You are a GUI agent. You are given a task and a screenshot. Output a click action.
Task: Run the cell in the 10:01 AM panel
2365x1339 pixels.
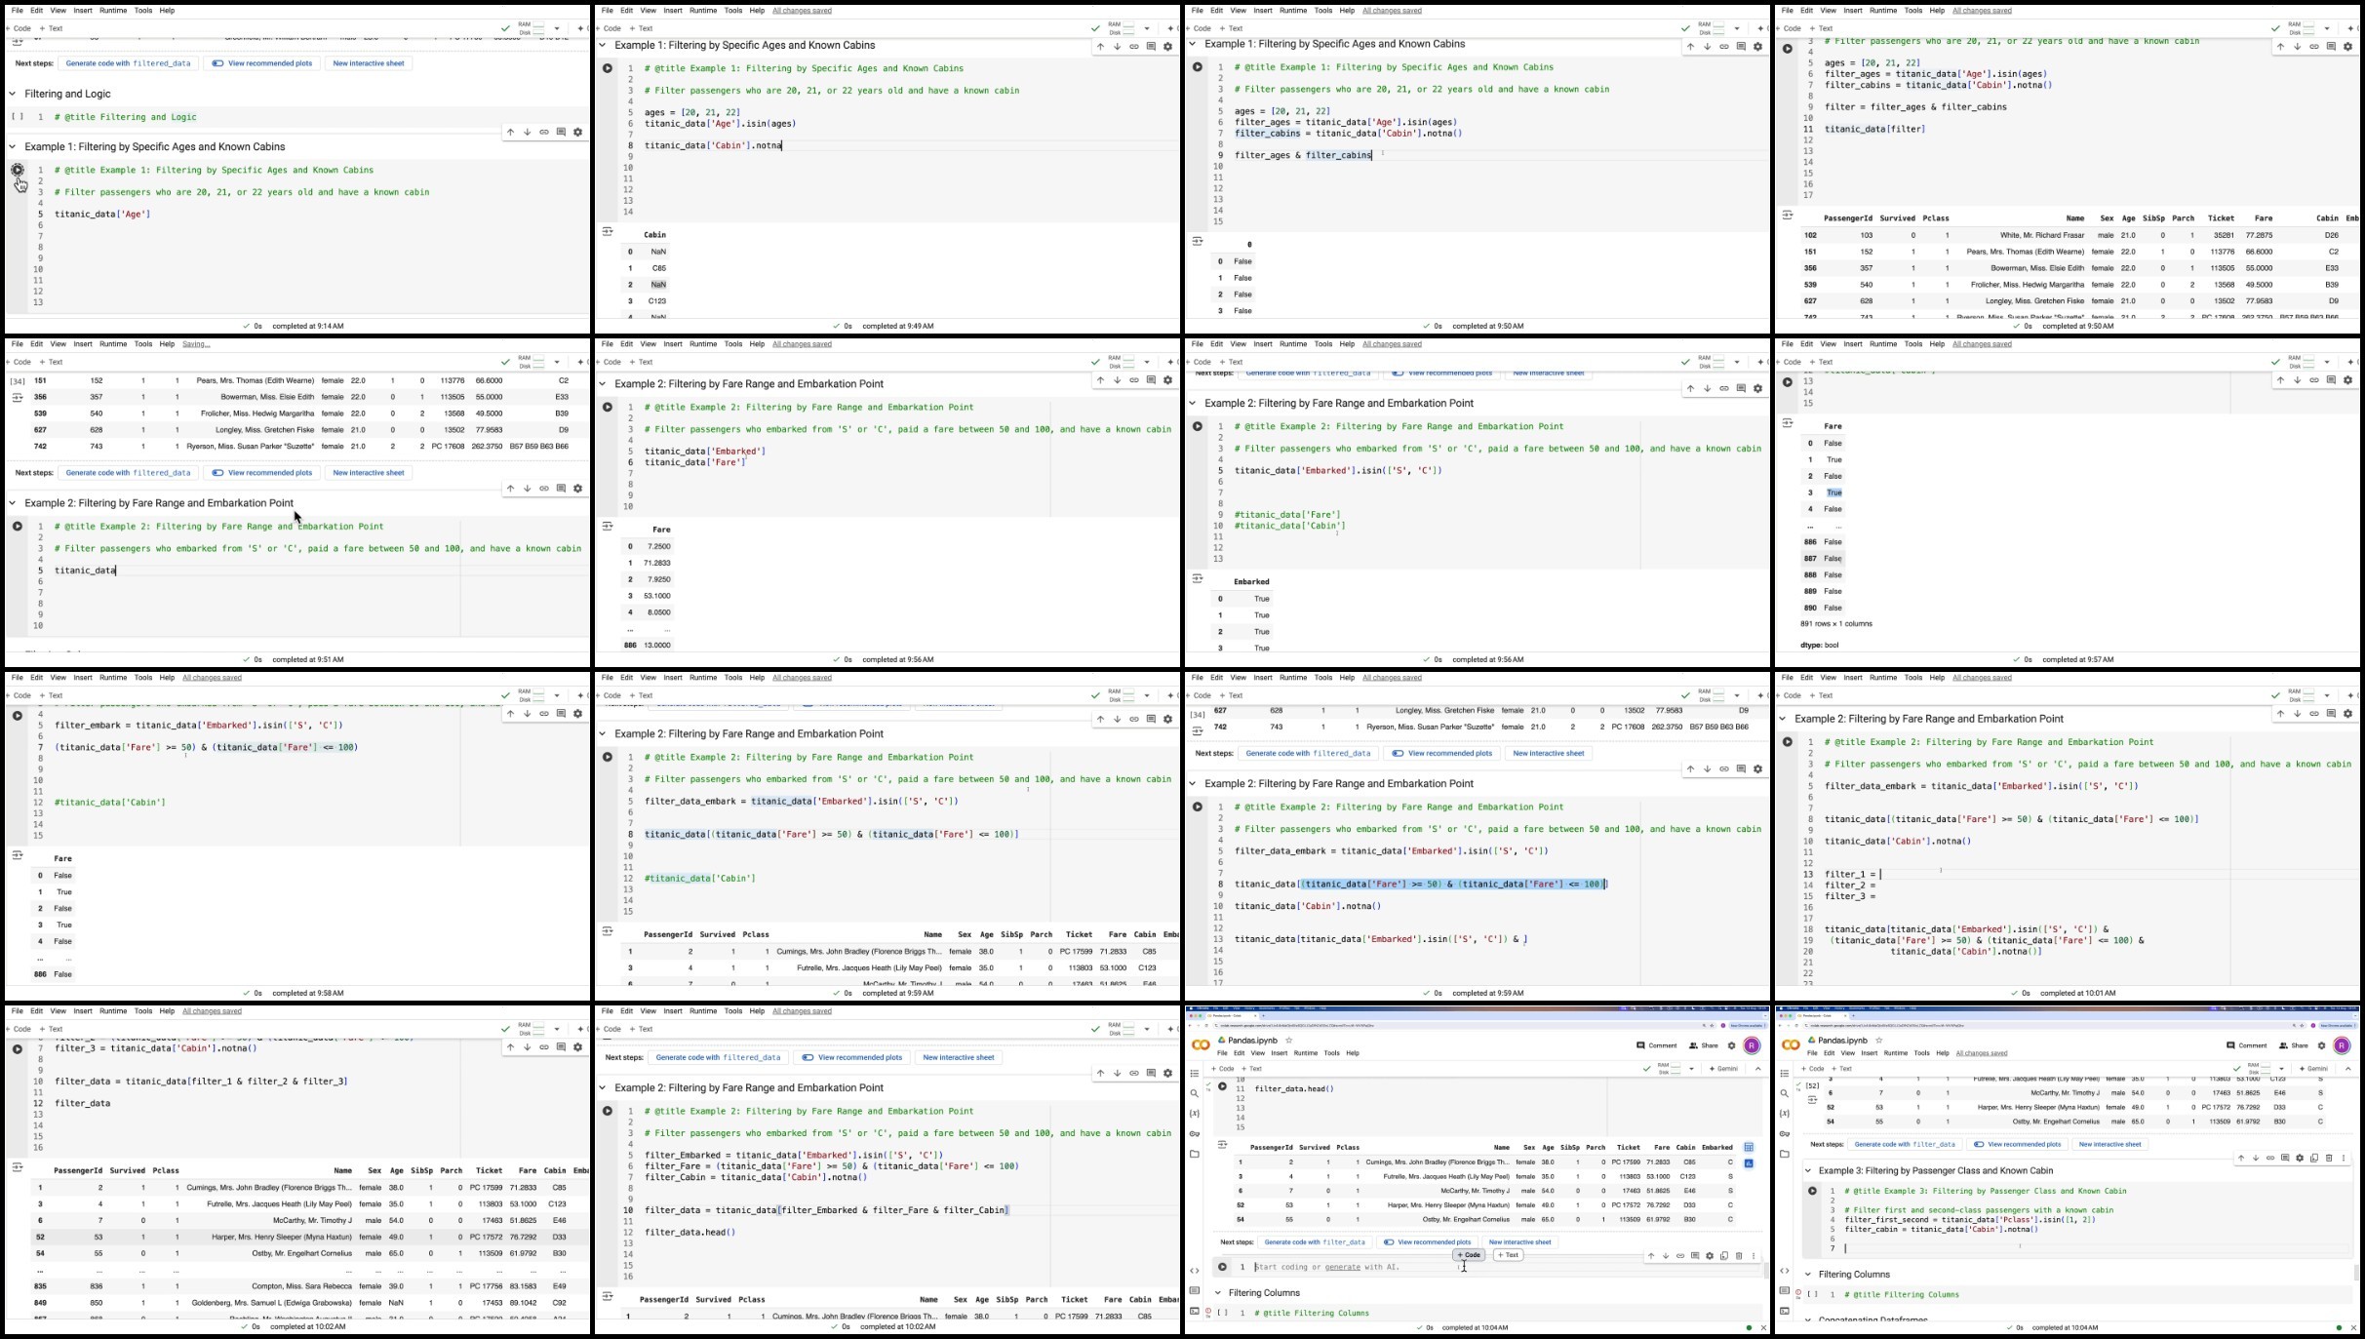(x=1787, y=742)
